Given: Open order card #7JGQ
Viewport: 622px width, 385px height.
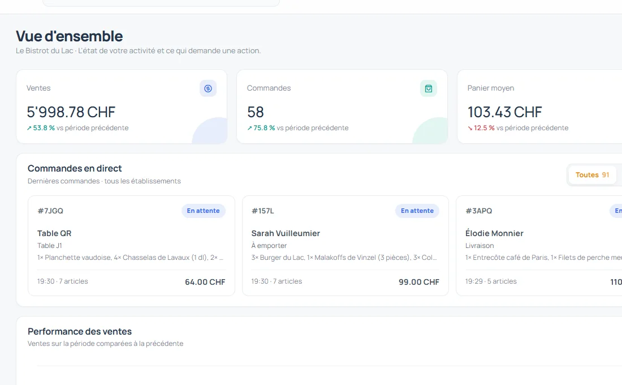Looking at the screenshot, I should pyautogui.click(x=131, y=246).
